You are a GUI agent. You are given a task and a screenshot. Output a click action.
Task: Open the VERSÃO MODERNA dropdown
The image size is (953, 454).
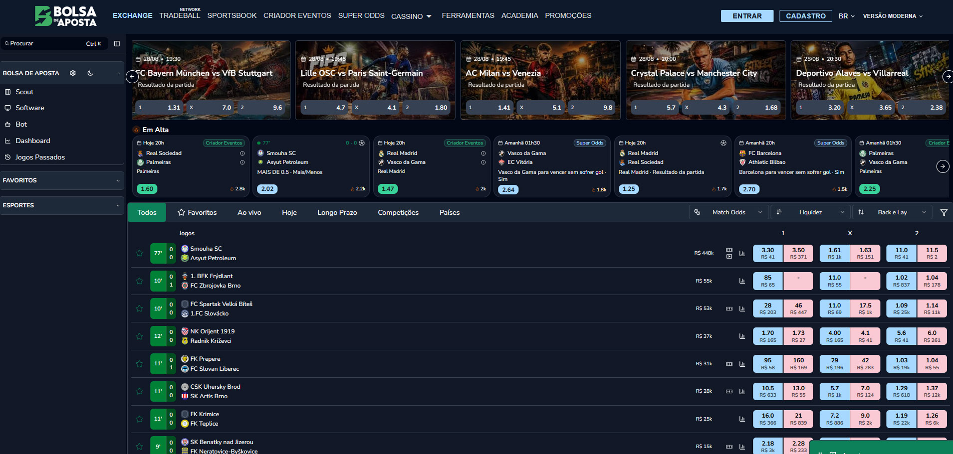click(893, 16)
